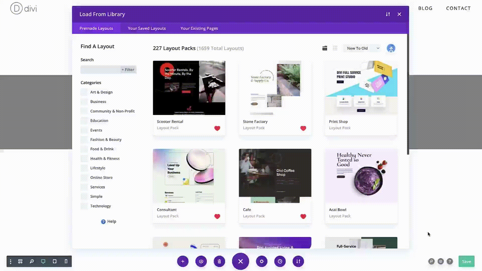
Task: Check the Education category
Action: 84,121
